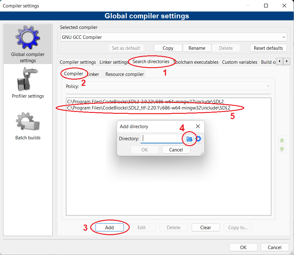Click the Add directory button
This screenshot has width=294, height=255.
(x=110, y=227)
